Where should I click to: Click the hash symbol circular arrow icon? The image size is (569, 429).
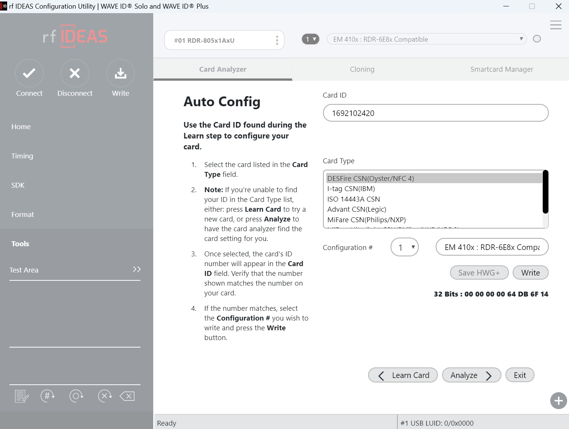[x=48, y=396]
